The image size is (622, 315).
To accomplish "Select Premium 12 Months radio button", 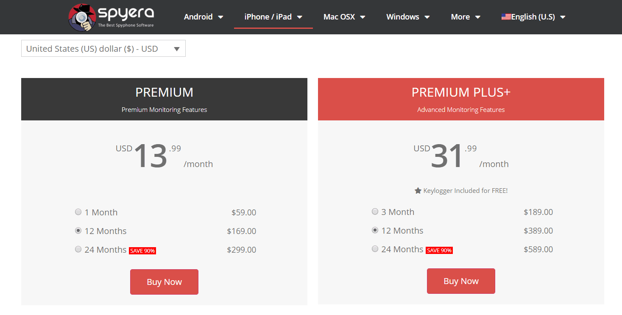I will tap(78, 231).
